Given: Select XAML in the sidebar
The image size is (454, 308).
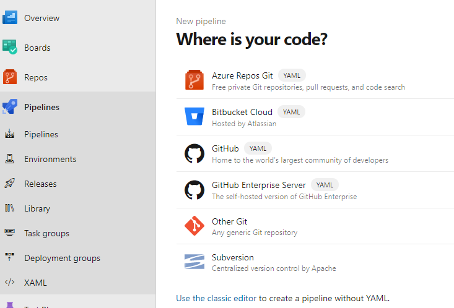Looking at the screenshot, I should click(35, 283).
